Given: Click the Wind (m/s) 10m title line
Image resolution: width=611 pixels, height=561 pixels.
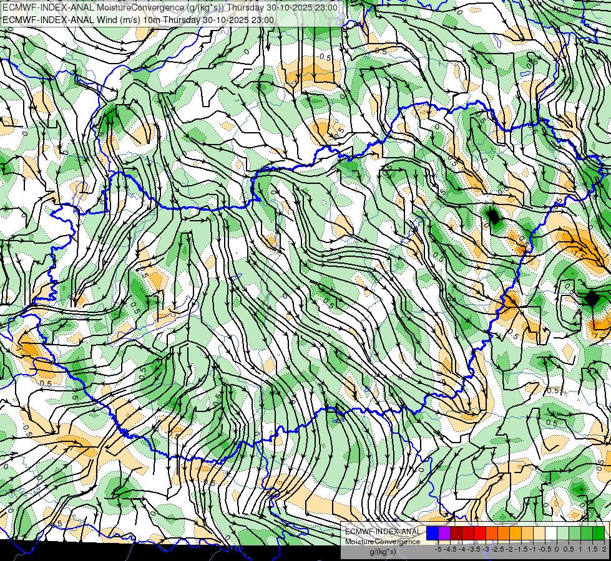Looking at the screenshot, I should pos(138,20).
